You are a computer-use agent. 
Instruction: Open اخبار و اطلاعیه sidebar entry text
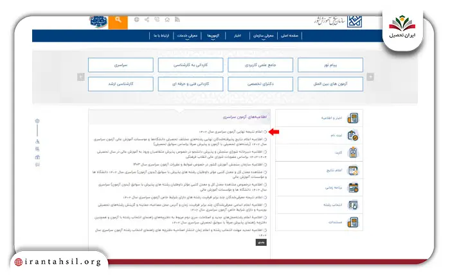point(332,118)
